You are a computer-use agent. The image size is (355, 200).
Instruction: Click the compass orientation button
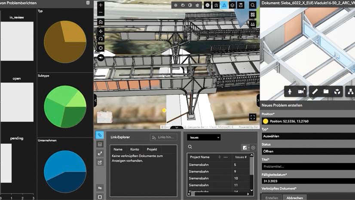pyautogui.click(x=101, y=48)
